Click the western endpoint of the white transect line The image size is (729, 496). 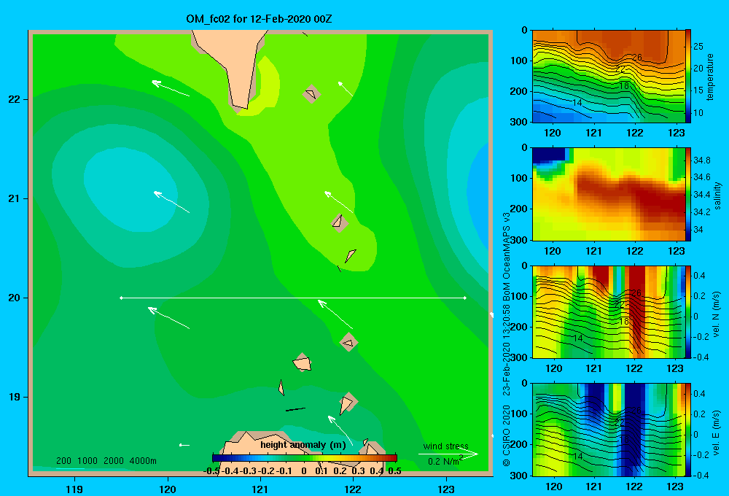point(121,298)
